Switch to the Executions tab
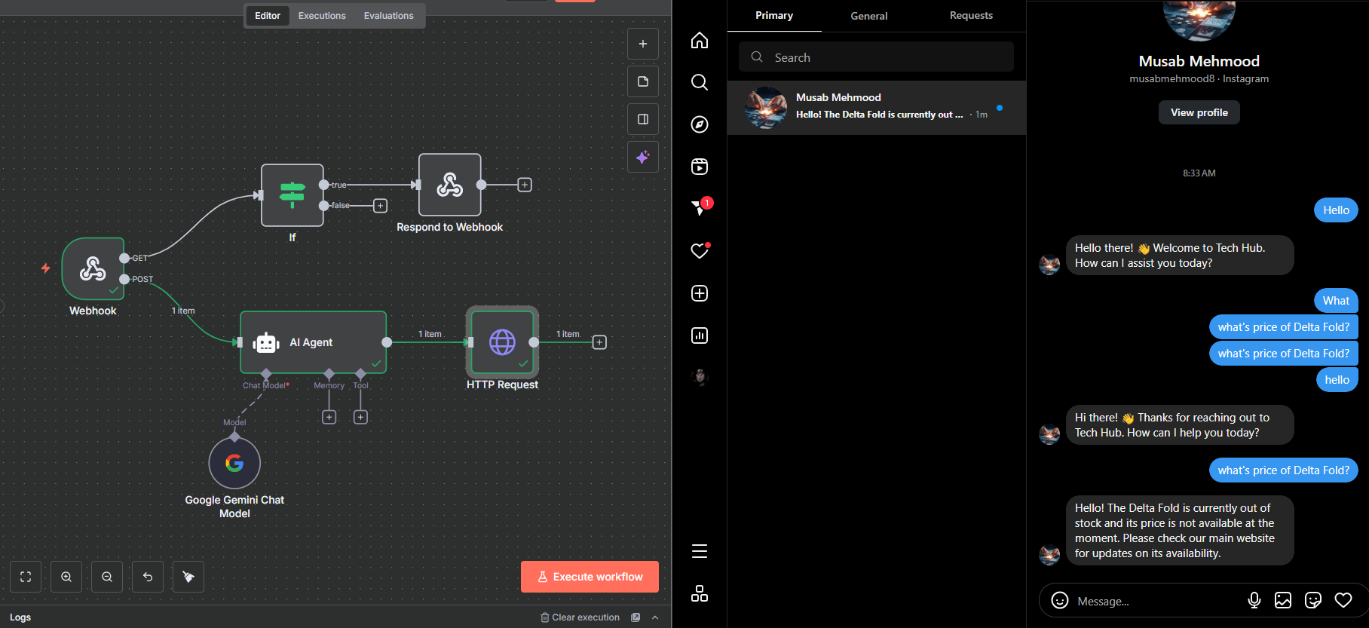This screenshot has height=628, width=1369. click(322, 16)
